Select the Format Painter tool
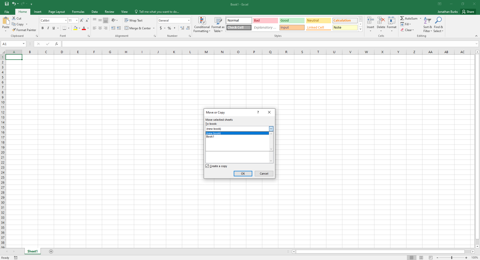The height and width of the screenshot is (260, 480). pyautogui.click(x=24, y=30)
